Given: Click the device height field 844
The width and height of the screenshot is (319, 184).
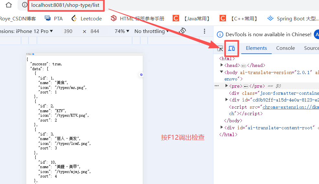Looking at the screenshot, I should (x=95, y=31).
